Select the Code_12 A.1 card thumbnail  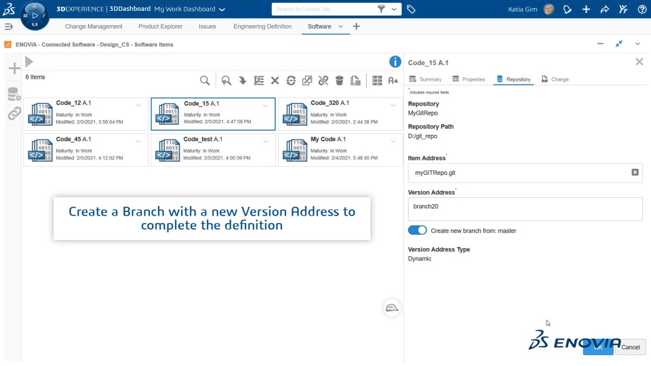pos(40,114)
